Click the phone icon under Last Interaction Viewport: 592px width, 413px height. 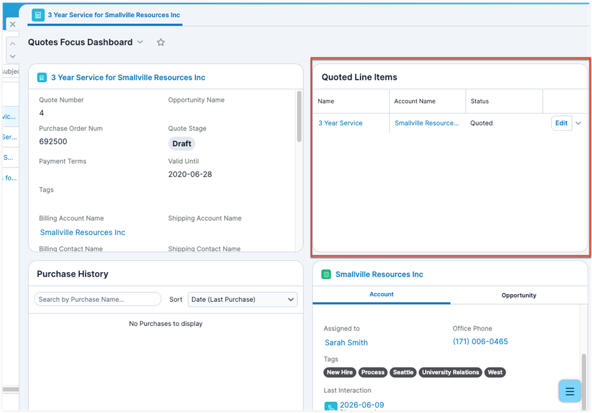(330, 407)
